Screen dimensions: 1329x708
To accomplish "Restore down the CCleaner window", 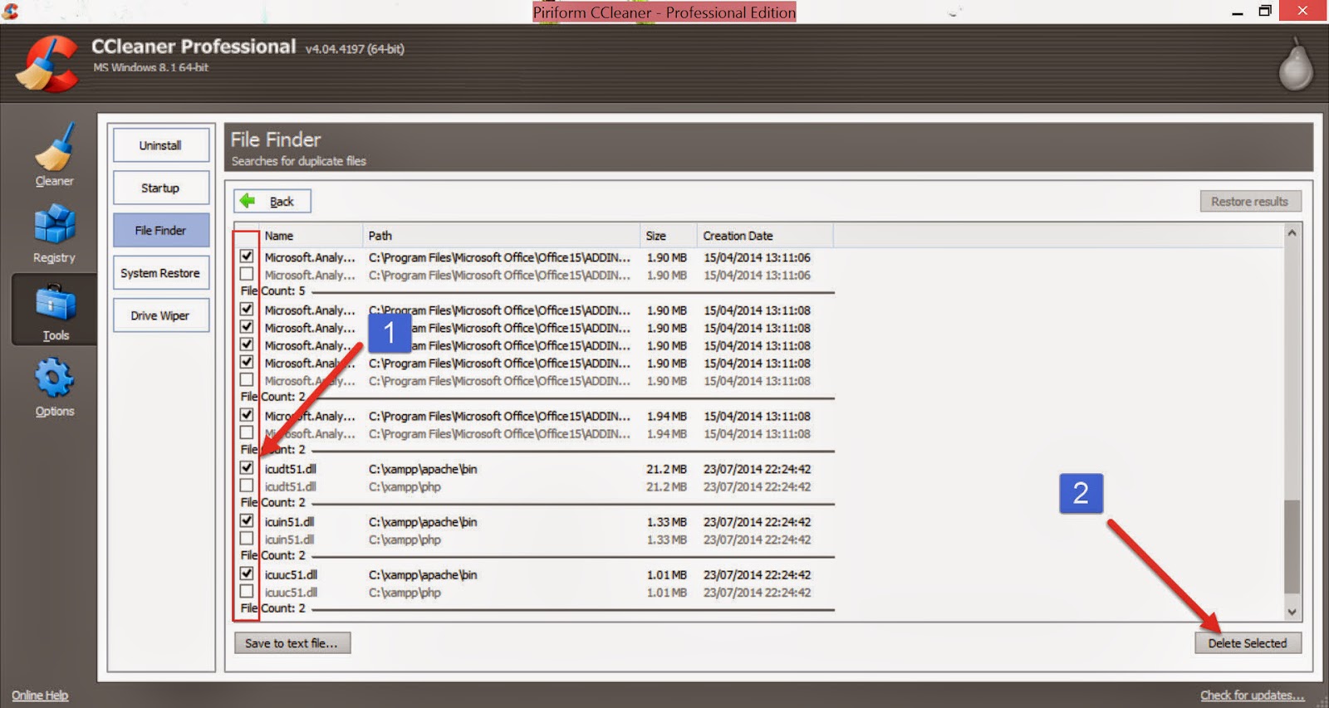I will 1265,12.
